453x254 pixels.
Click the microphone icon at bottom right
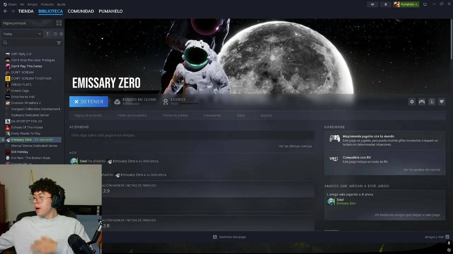pos(449,243)
